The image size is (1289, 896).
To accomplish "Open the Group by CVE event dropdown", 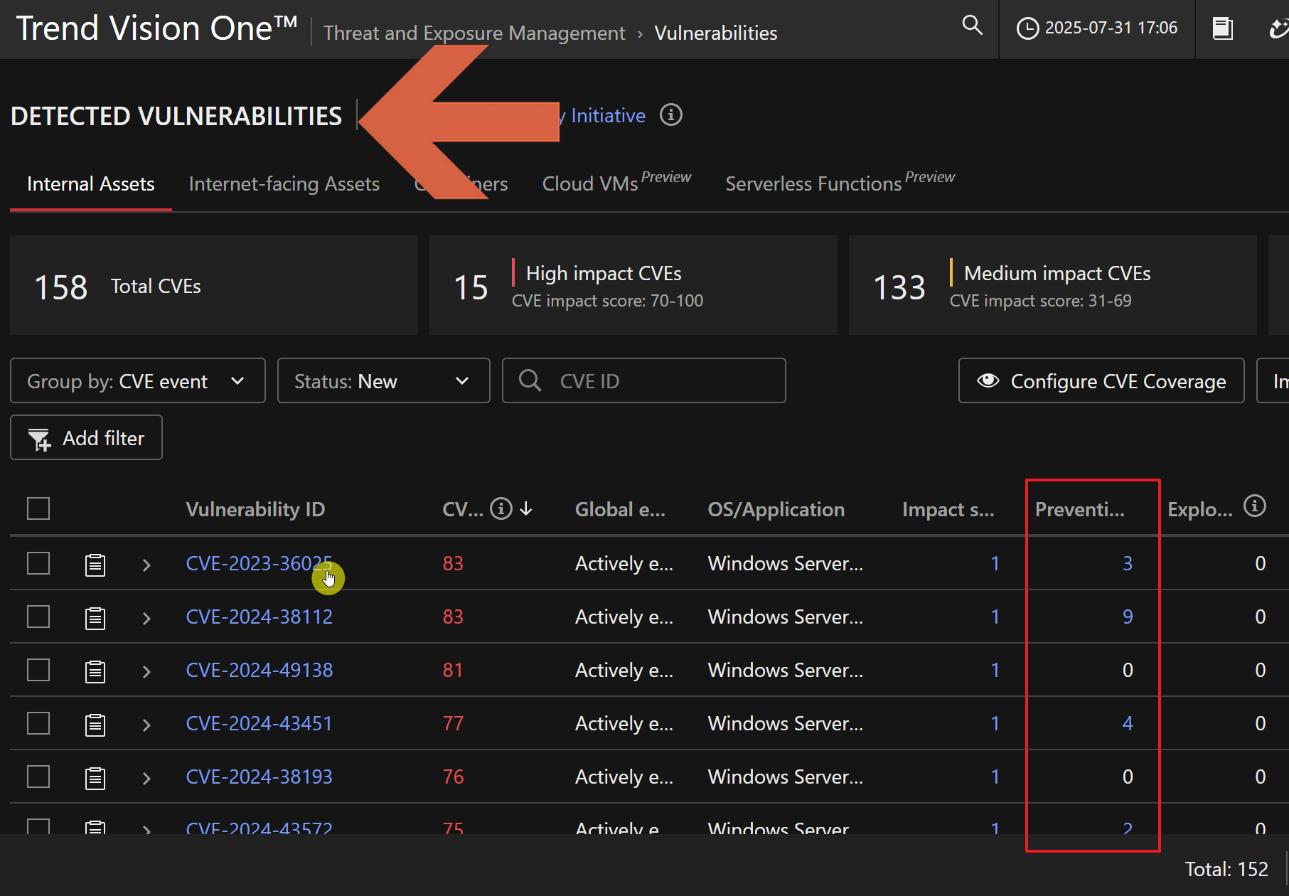I will tap(138, 381).
